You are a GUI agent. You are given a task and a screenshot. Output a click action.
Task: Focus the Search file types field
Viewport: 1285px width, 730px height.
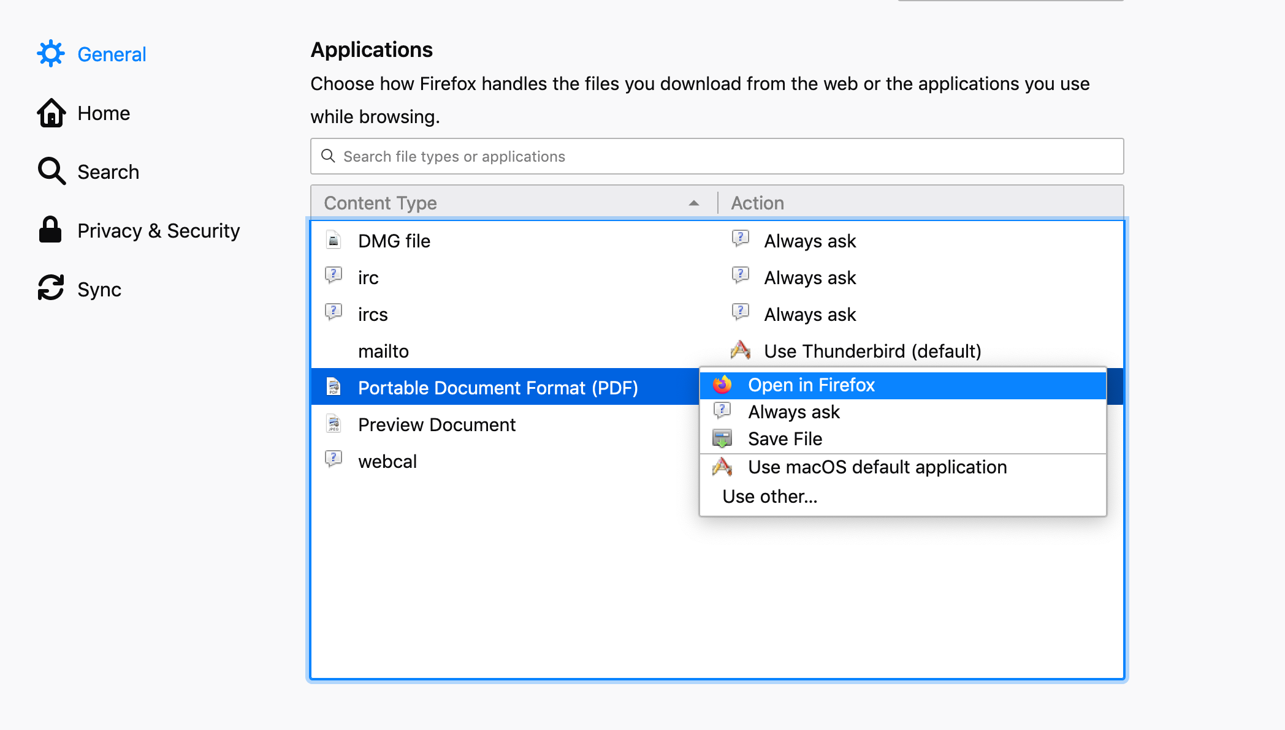[x=717, y=156]
